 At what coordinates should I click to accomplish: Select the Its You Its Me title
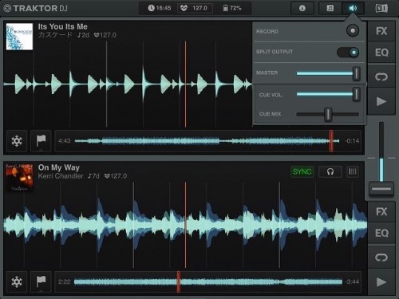coord(63,26)
